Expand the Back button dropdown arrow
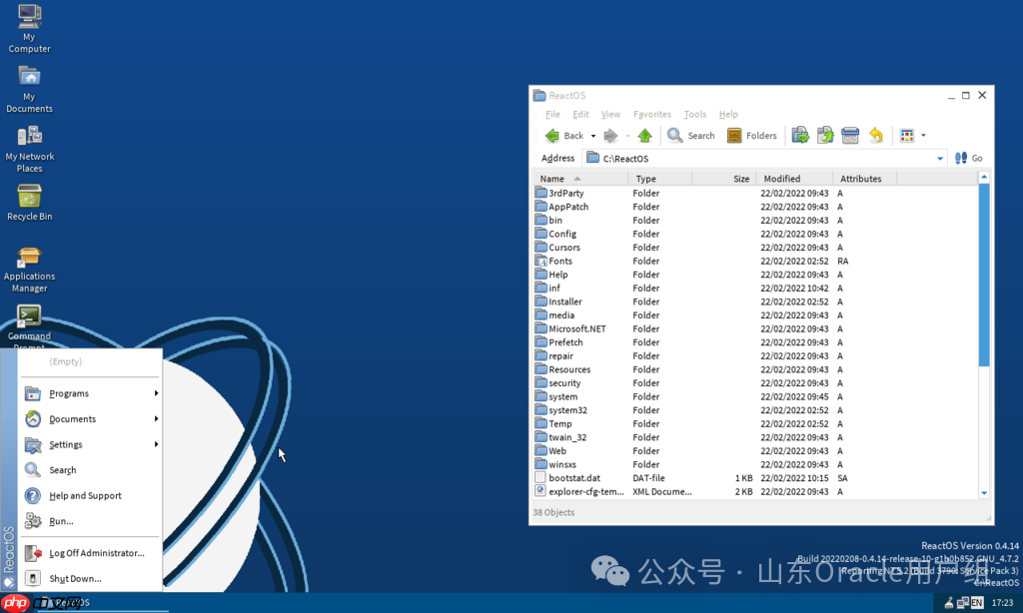The width and height of the screenshot is (1023, 613). point(591,135)
